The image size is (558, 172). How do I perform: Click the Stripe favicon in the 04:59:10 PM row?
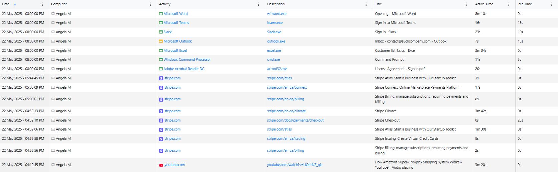click(x=161, y=121)
